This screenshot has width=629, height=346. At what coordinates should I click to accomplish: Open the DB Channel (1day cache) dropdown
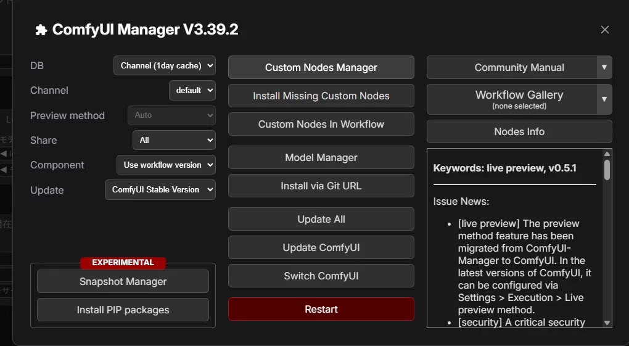tap(165, 65)
